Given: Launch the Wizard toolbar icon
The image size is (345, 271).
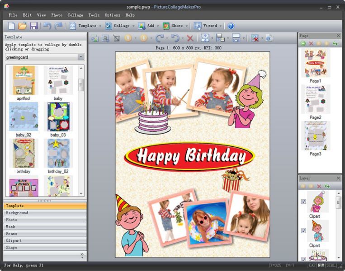Looking at the screenshot, I should (x=197, y=26).
